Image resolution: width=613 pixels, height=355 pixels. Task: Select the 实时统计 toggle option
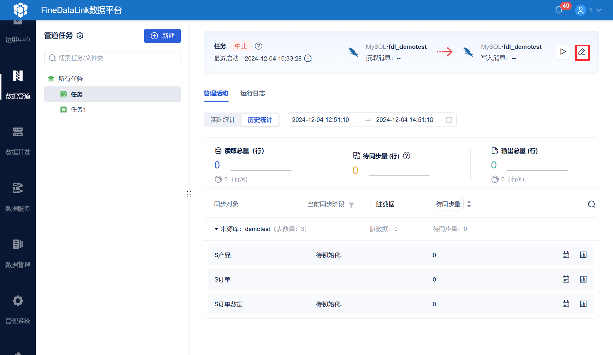[x=223, y=120]
